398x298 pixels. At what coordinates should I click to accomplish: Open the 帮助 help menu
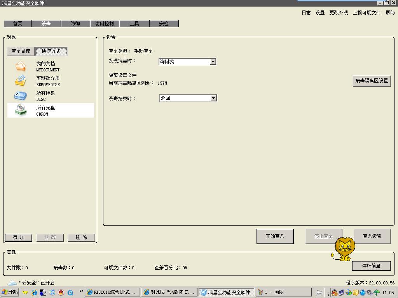click(x=390, y=13)
